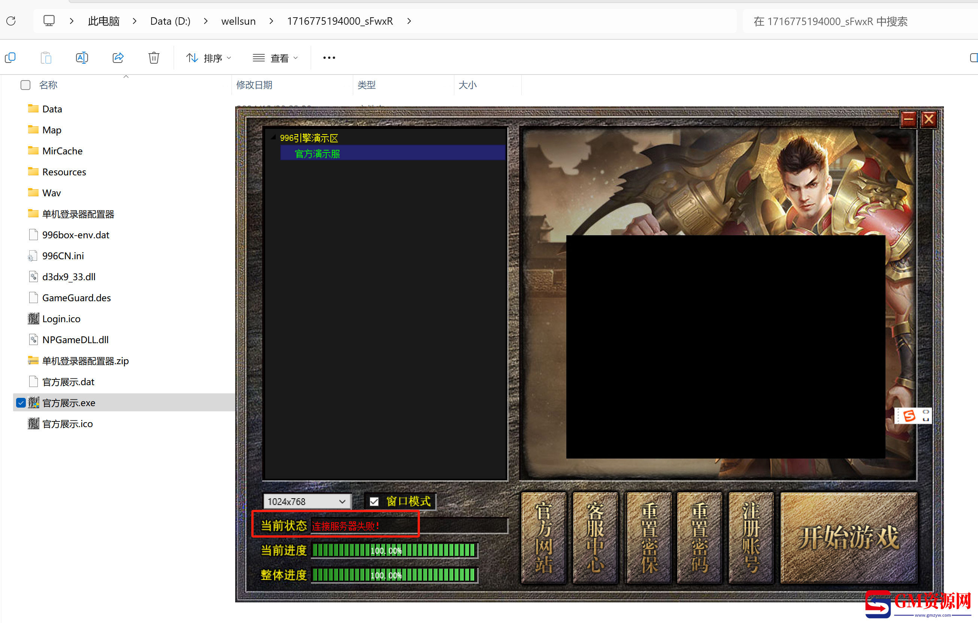978x623 pixels.
Task: Toggle the select-all checkbox beside 名称
Action: click(x=25, y=85)
